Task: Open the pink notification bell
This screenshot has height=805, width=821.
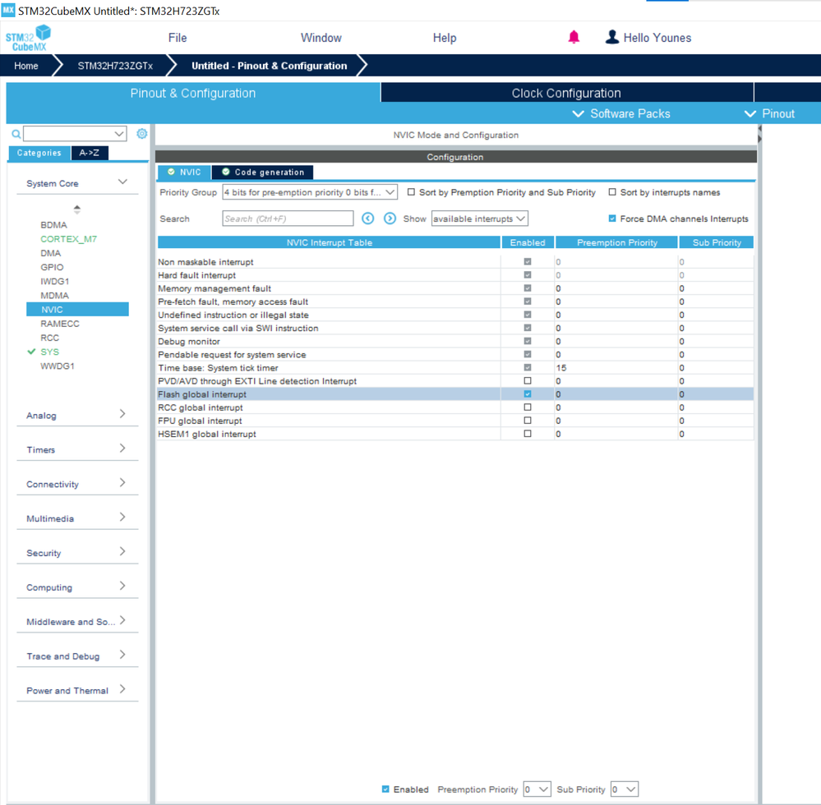Action: (574, 37)
